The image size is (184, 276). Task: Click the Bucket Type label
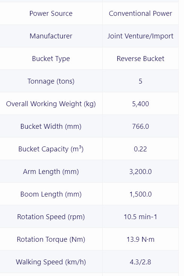point(51,59)
